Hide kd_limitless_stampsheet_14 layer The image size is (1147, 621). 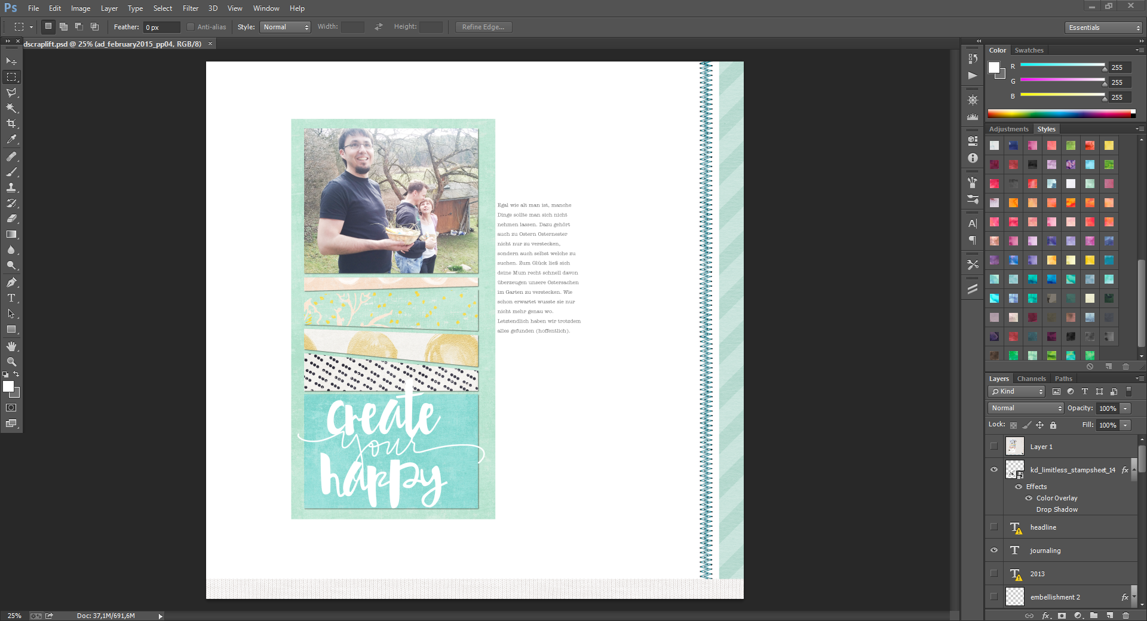(x=994, y=469)
